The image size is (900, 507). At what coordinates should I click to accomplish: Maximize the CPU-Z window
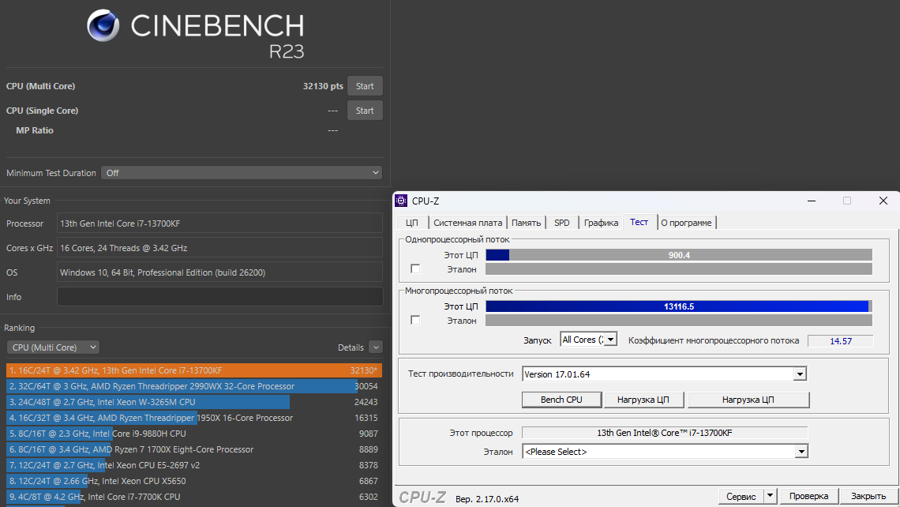pos(846,201)
